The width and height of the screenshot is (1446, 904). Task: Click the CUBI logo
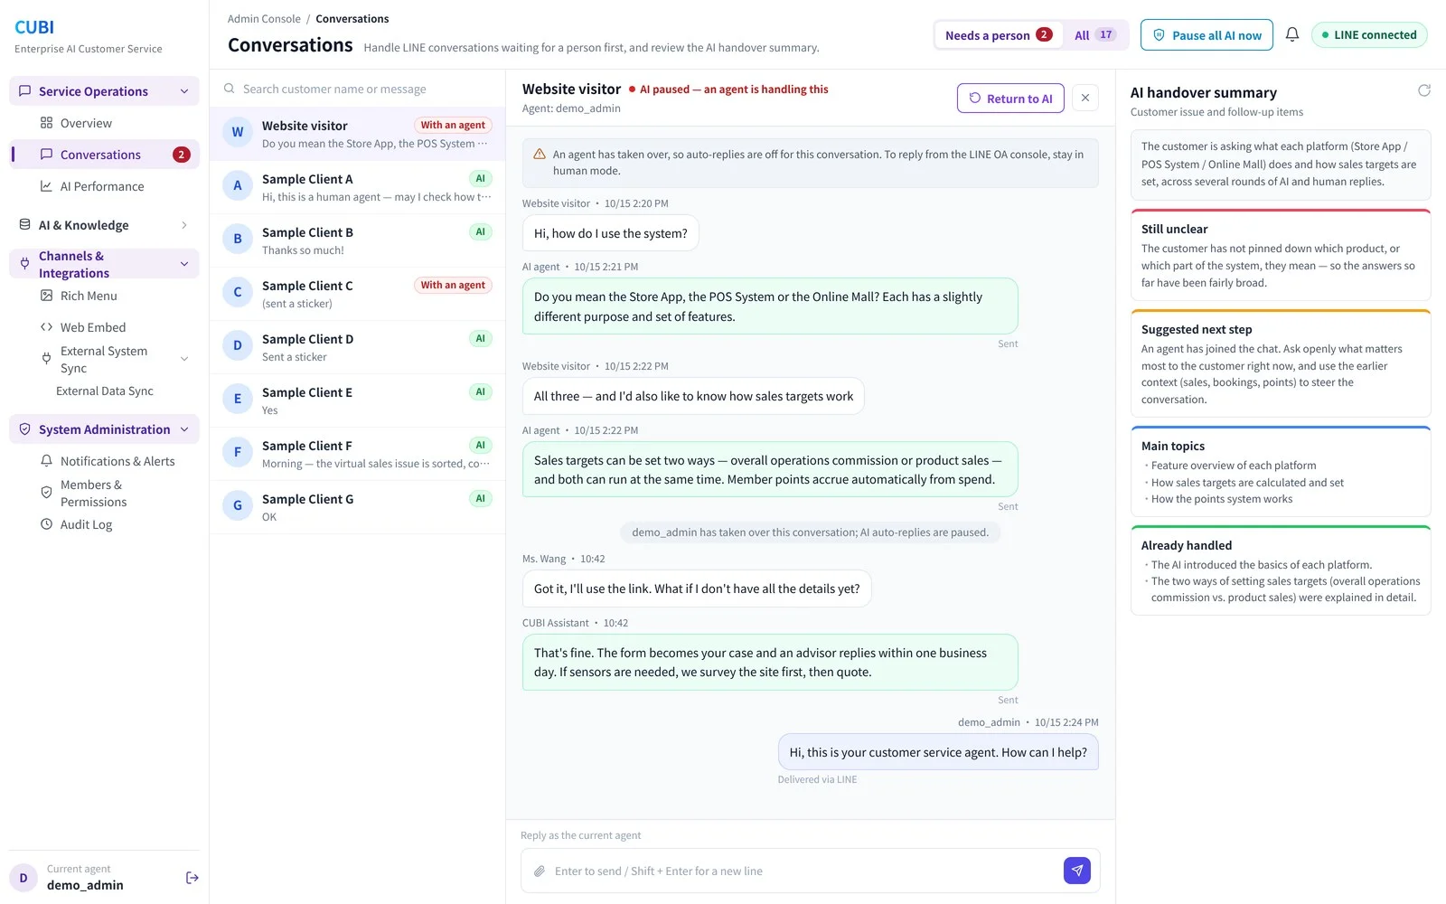coord(34,27)
